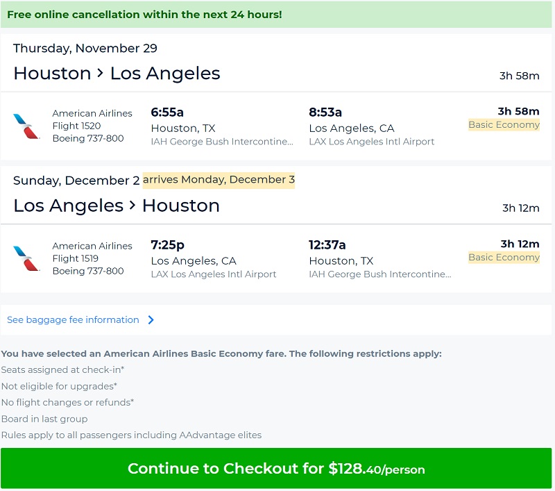Select the 7:25p departure time

coord(167,244)
